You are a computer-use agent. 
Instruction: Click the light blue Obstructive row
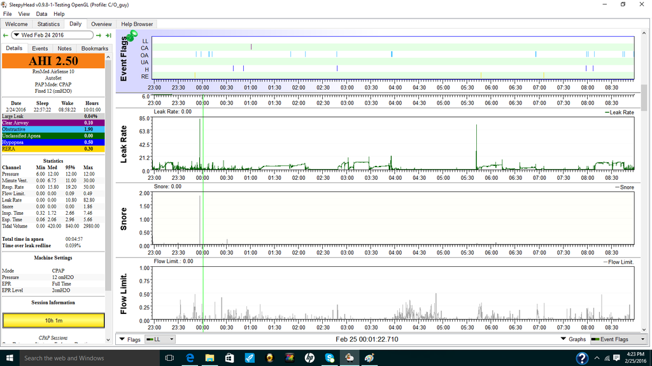coord(53,130)
